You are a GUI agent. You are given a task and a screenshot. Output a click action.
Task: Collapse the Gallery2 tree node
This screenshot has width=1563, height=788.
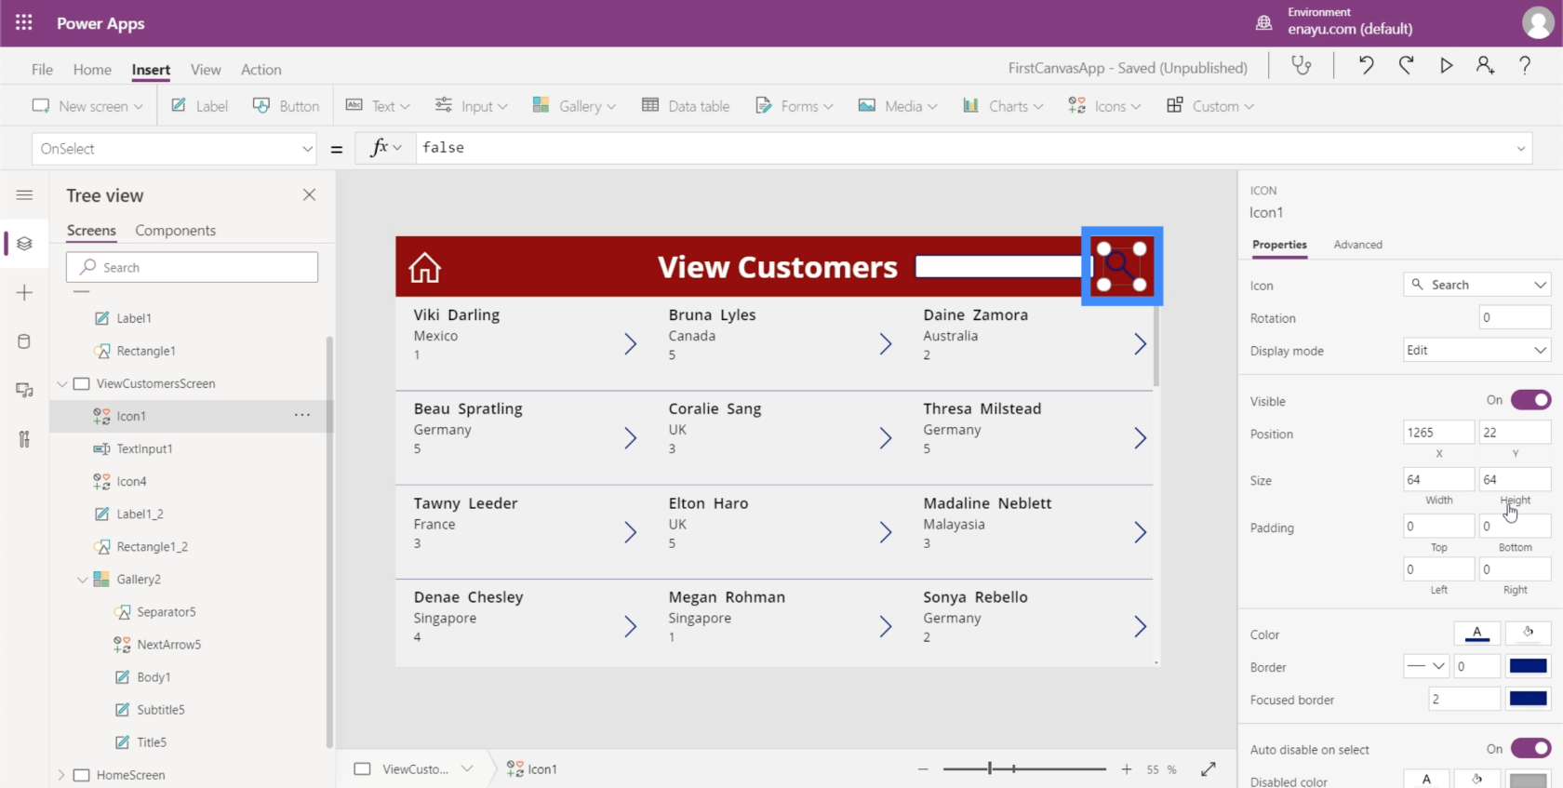(x=82, y=579)
